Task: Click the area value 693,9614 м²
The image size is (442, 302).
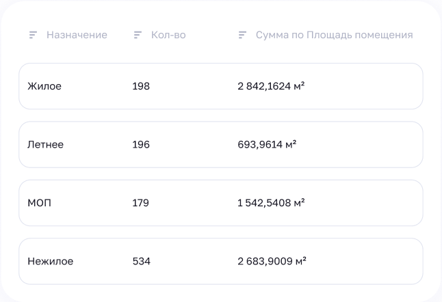Action: click(x=267, y=145)
